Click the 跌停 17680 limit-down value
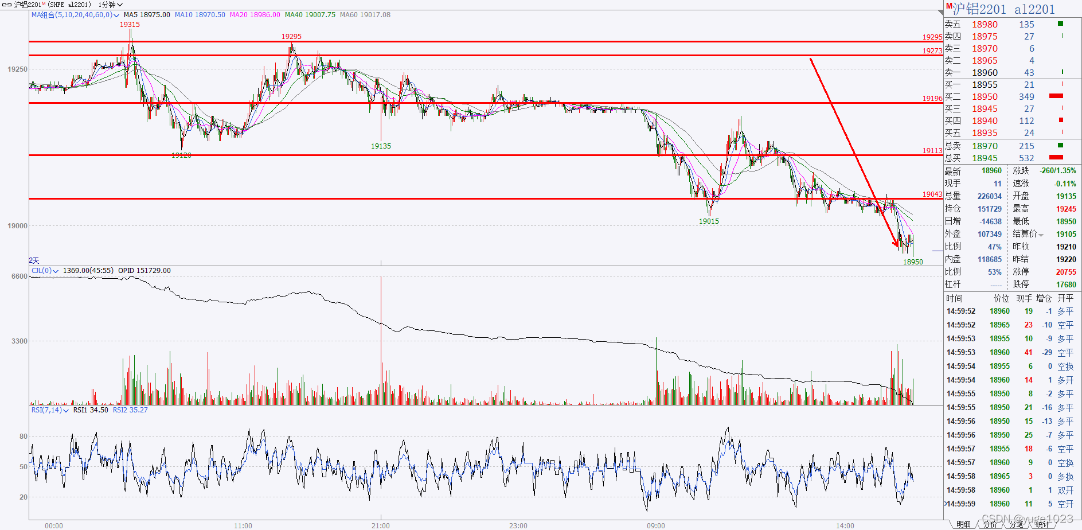This screenshot has height=530, width=1082. (1066, 285)
